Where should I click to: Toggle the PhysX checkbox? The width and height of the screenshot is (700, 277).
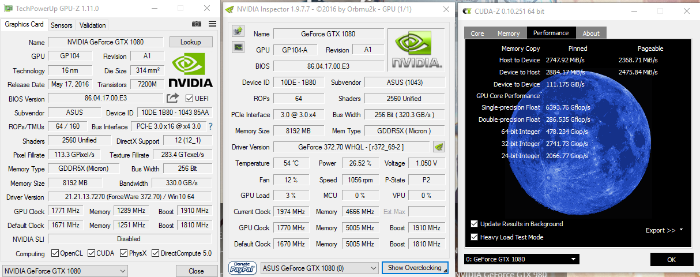(x=123, y=253)
